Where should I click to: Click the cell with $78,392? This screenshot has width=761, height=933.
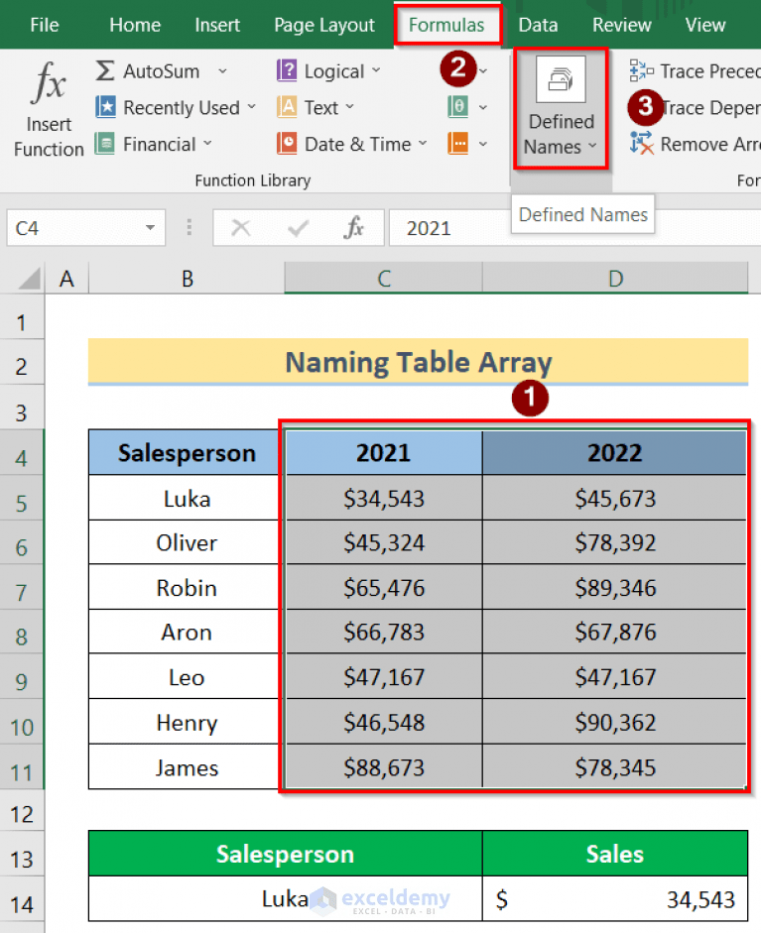pos(615,542)
